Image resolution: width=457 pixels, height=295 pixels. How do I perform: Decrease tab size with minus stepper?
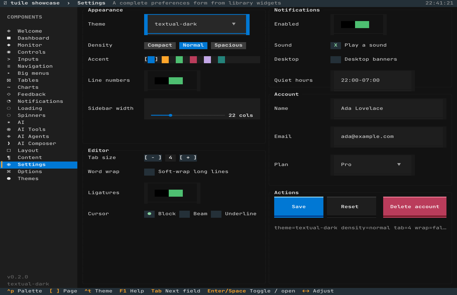(153, 158)
